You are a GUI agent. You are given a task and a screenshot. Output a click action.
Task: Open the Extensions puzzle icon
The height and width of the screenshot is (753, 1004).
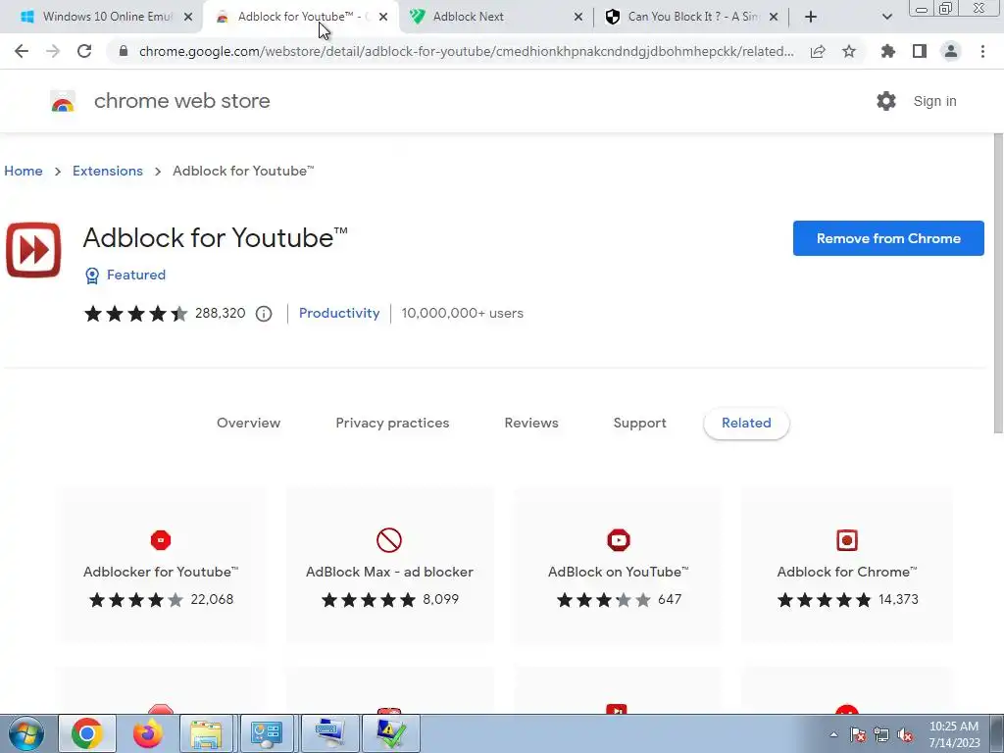[x=888, y=51]
